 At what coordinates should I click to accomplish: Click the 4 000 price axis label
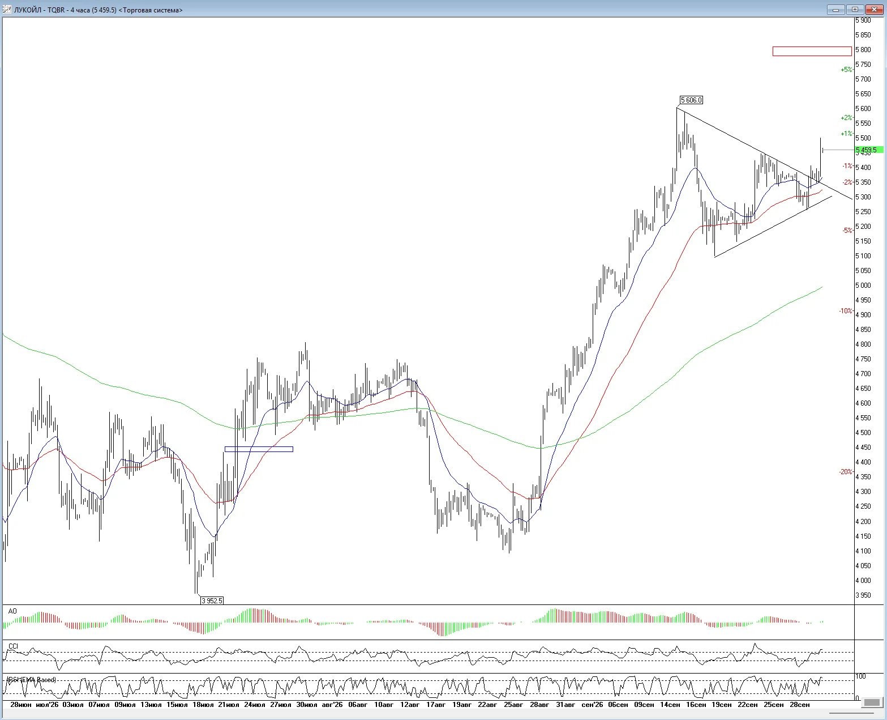pyautogui.click(x=863, y=581)
